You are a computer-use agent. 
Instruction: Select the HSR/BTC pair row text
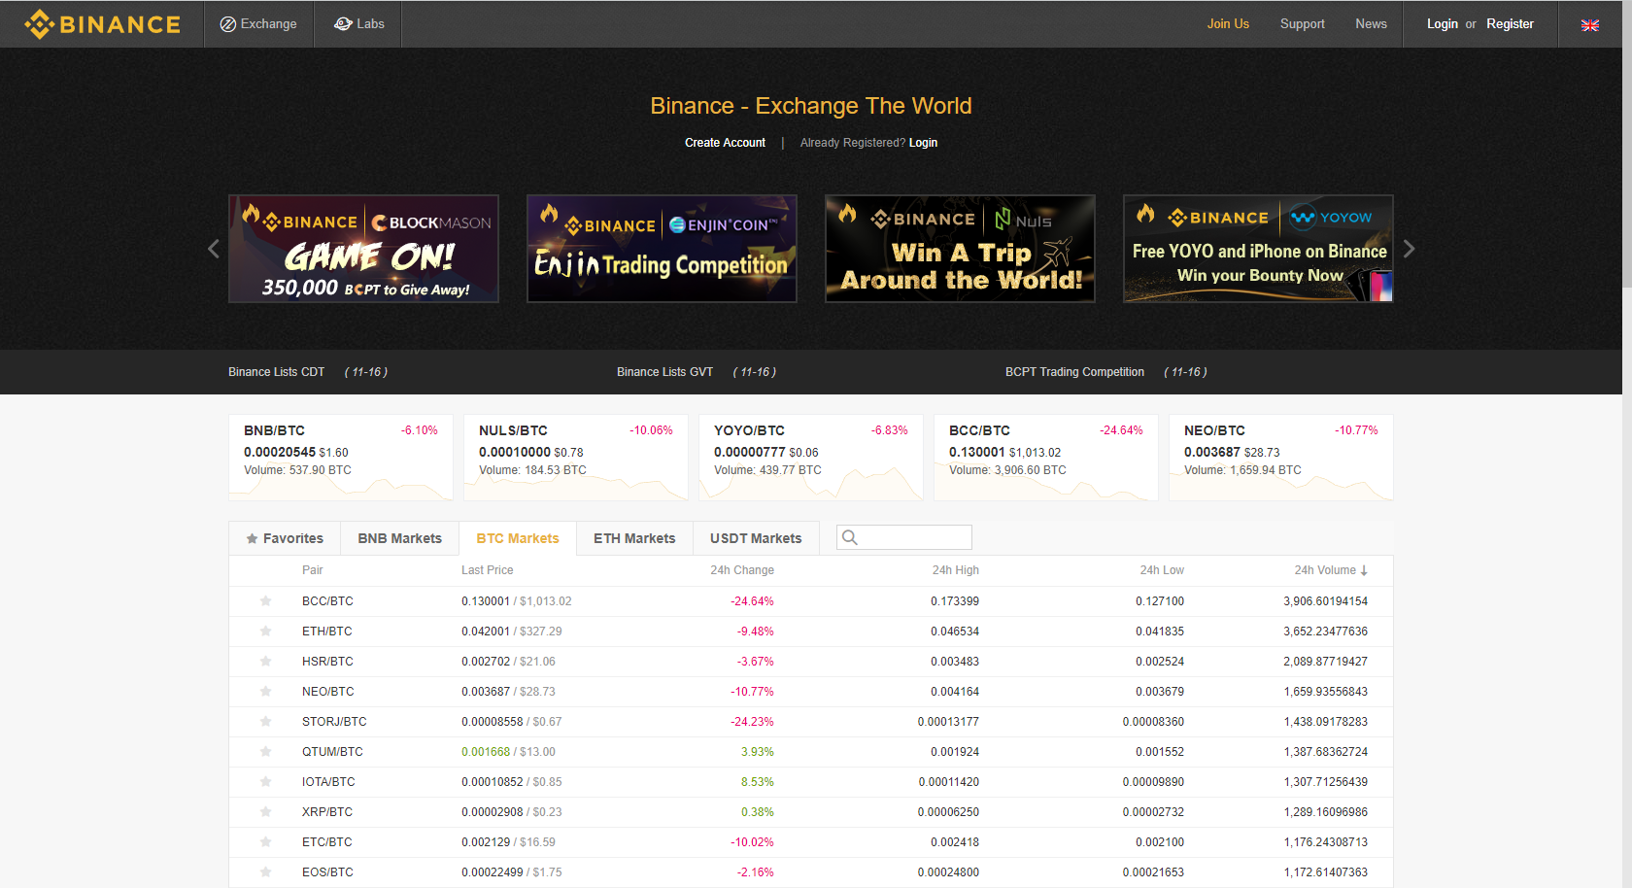(x=327, y=662)
